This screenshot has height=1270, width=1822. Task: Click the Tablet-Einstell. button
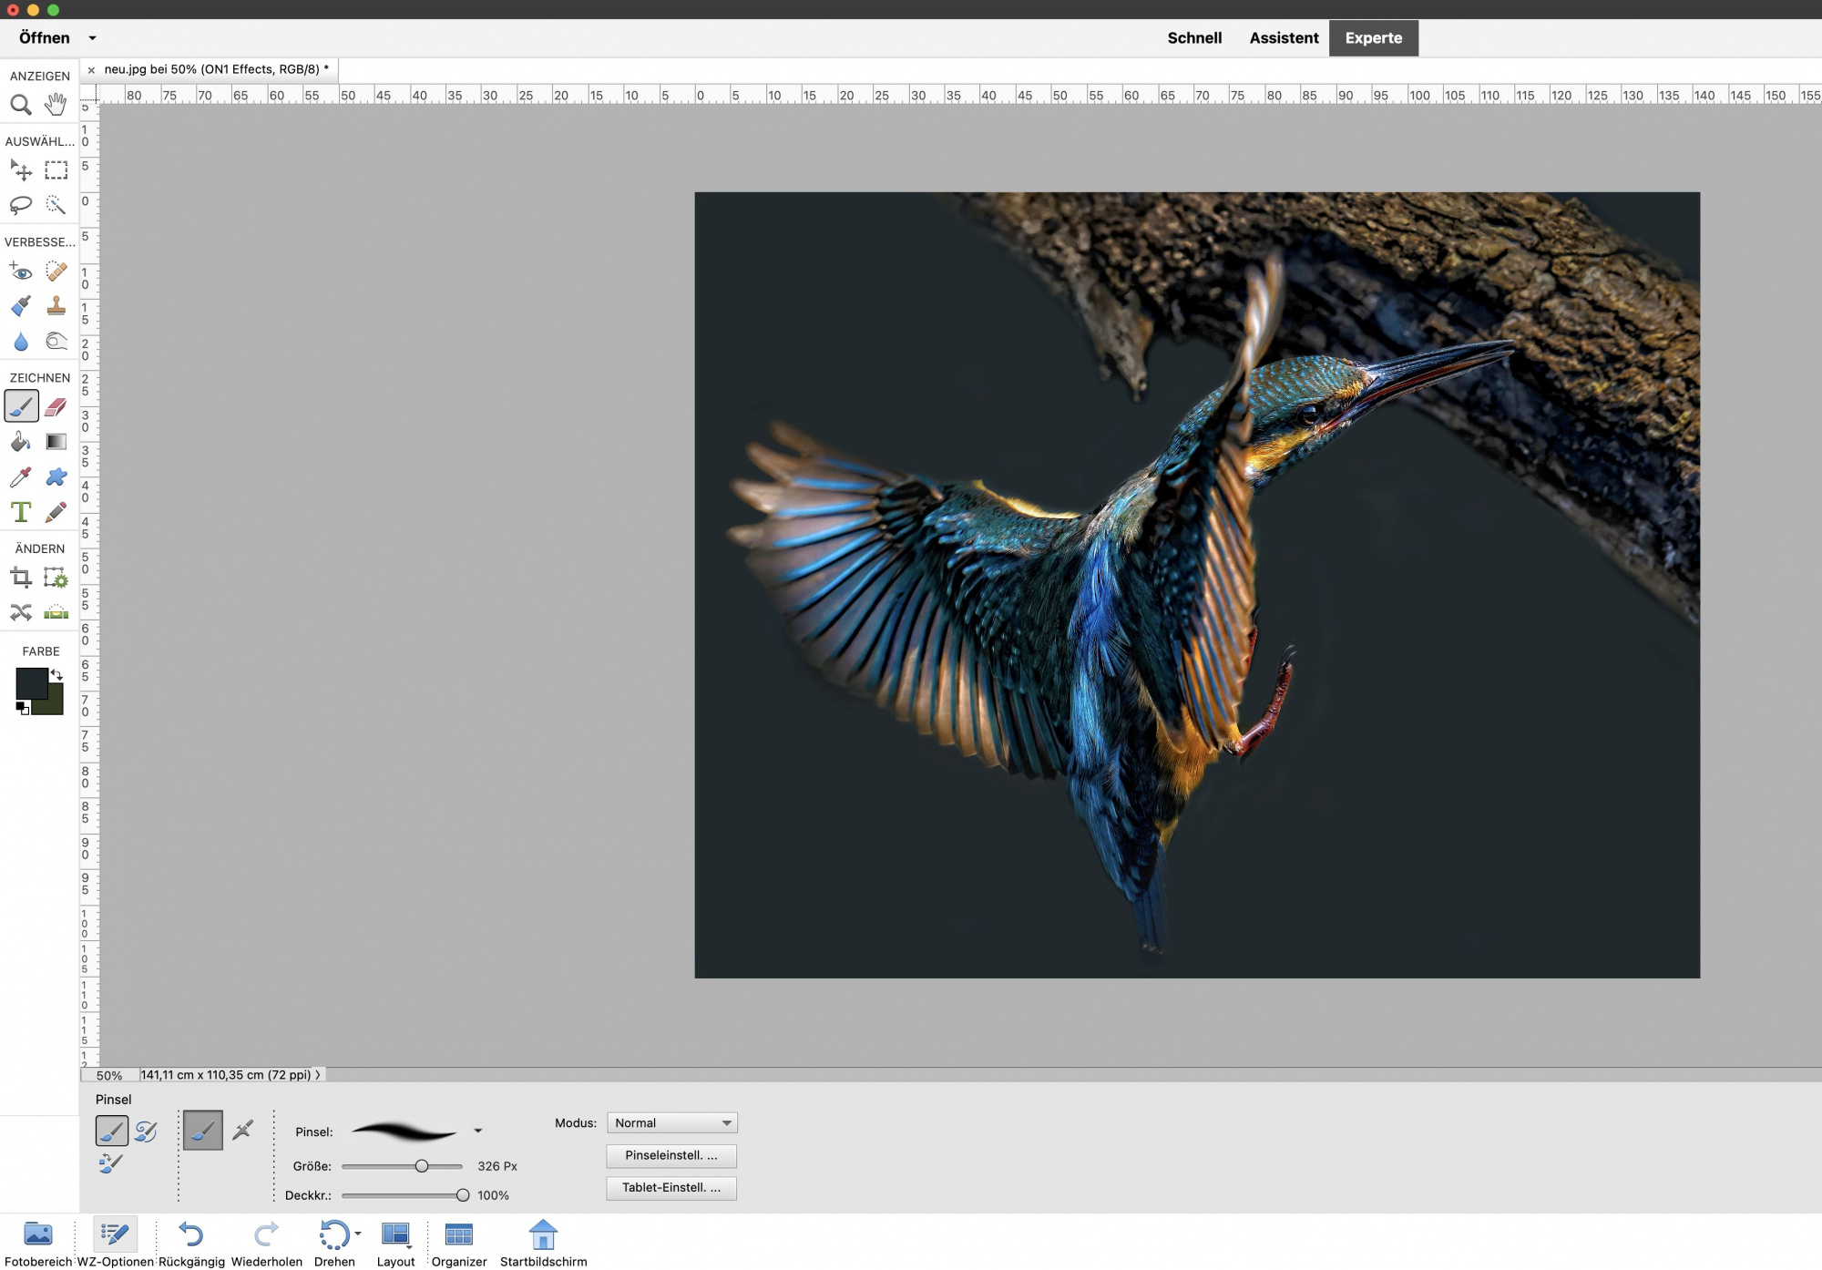pos(671,1188)
